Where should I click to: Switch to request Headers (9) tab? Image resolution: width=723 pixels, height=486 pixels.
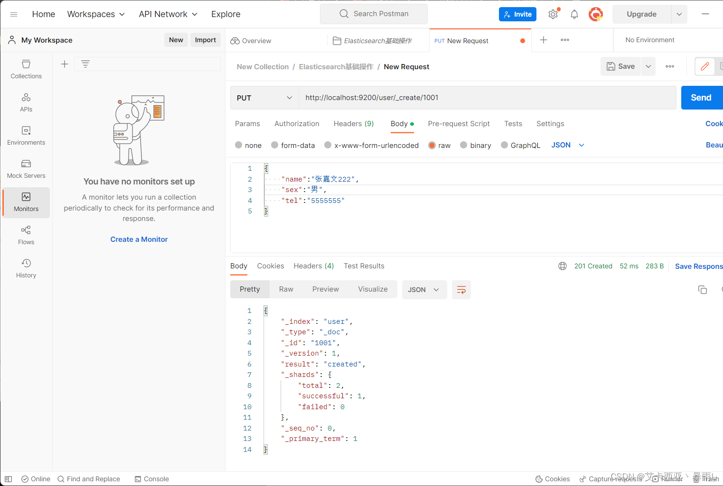(354, 124)
